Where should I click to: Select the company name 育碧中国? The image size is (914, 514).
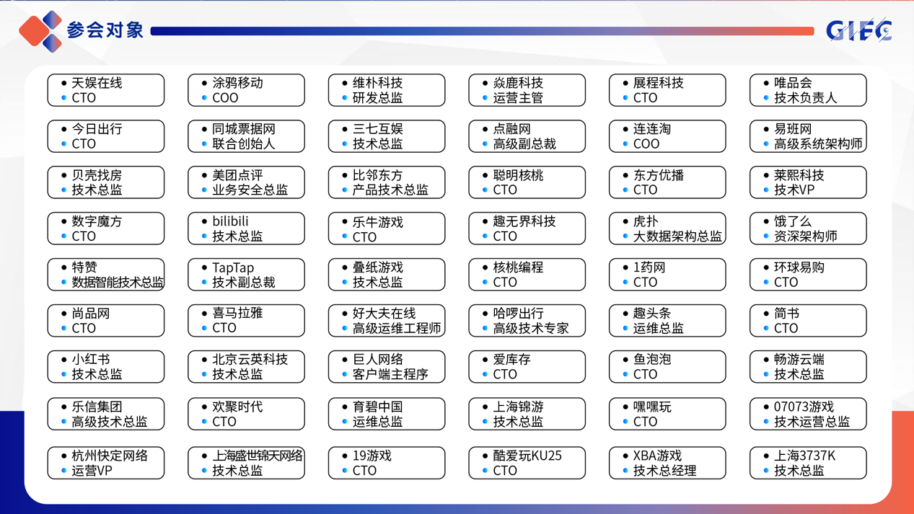[x=378, y=407]
